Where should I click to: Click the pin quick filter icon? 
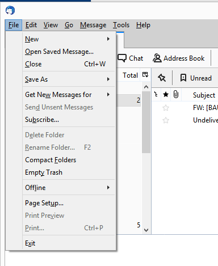click(162, 78)
